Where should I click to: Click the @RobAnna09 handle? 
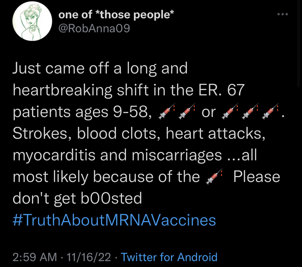(x=94, y=28)
